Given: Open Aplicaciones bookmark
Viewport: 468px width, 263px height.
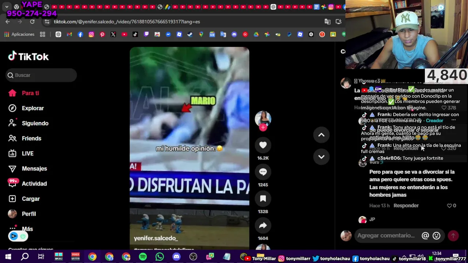Looking at the screenshot, I should 19,34.
